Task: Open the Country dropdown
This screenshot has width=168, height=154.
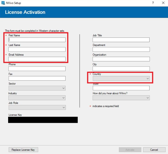Action: point(121,78)
